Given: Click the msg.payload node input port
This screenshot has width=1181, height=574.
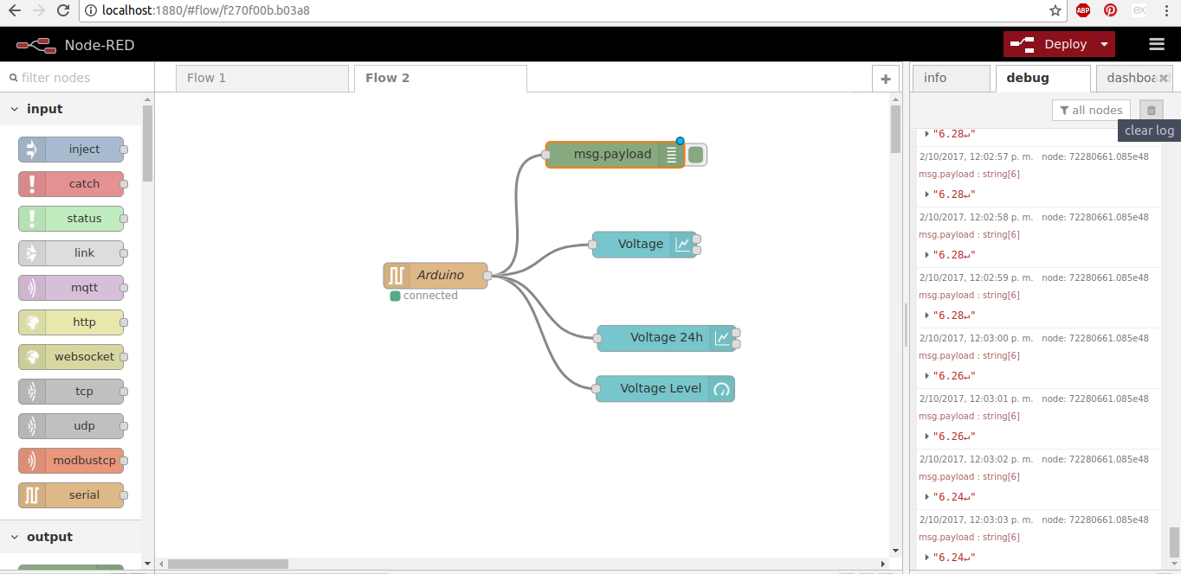Looking at the screenshot, I should click(x=545, y=155).
